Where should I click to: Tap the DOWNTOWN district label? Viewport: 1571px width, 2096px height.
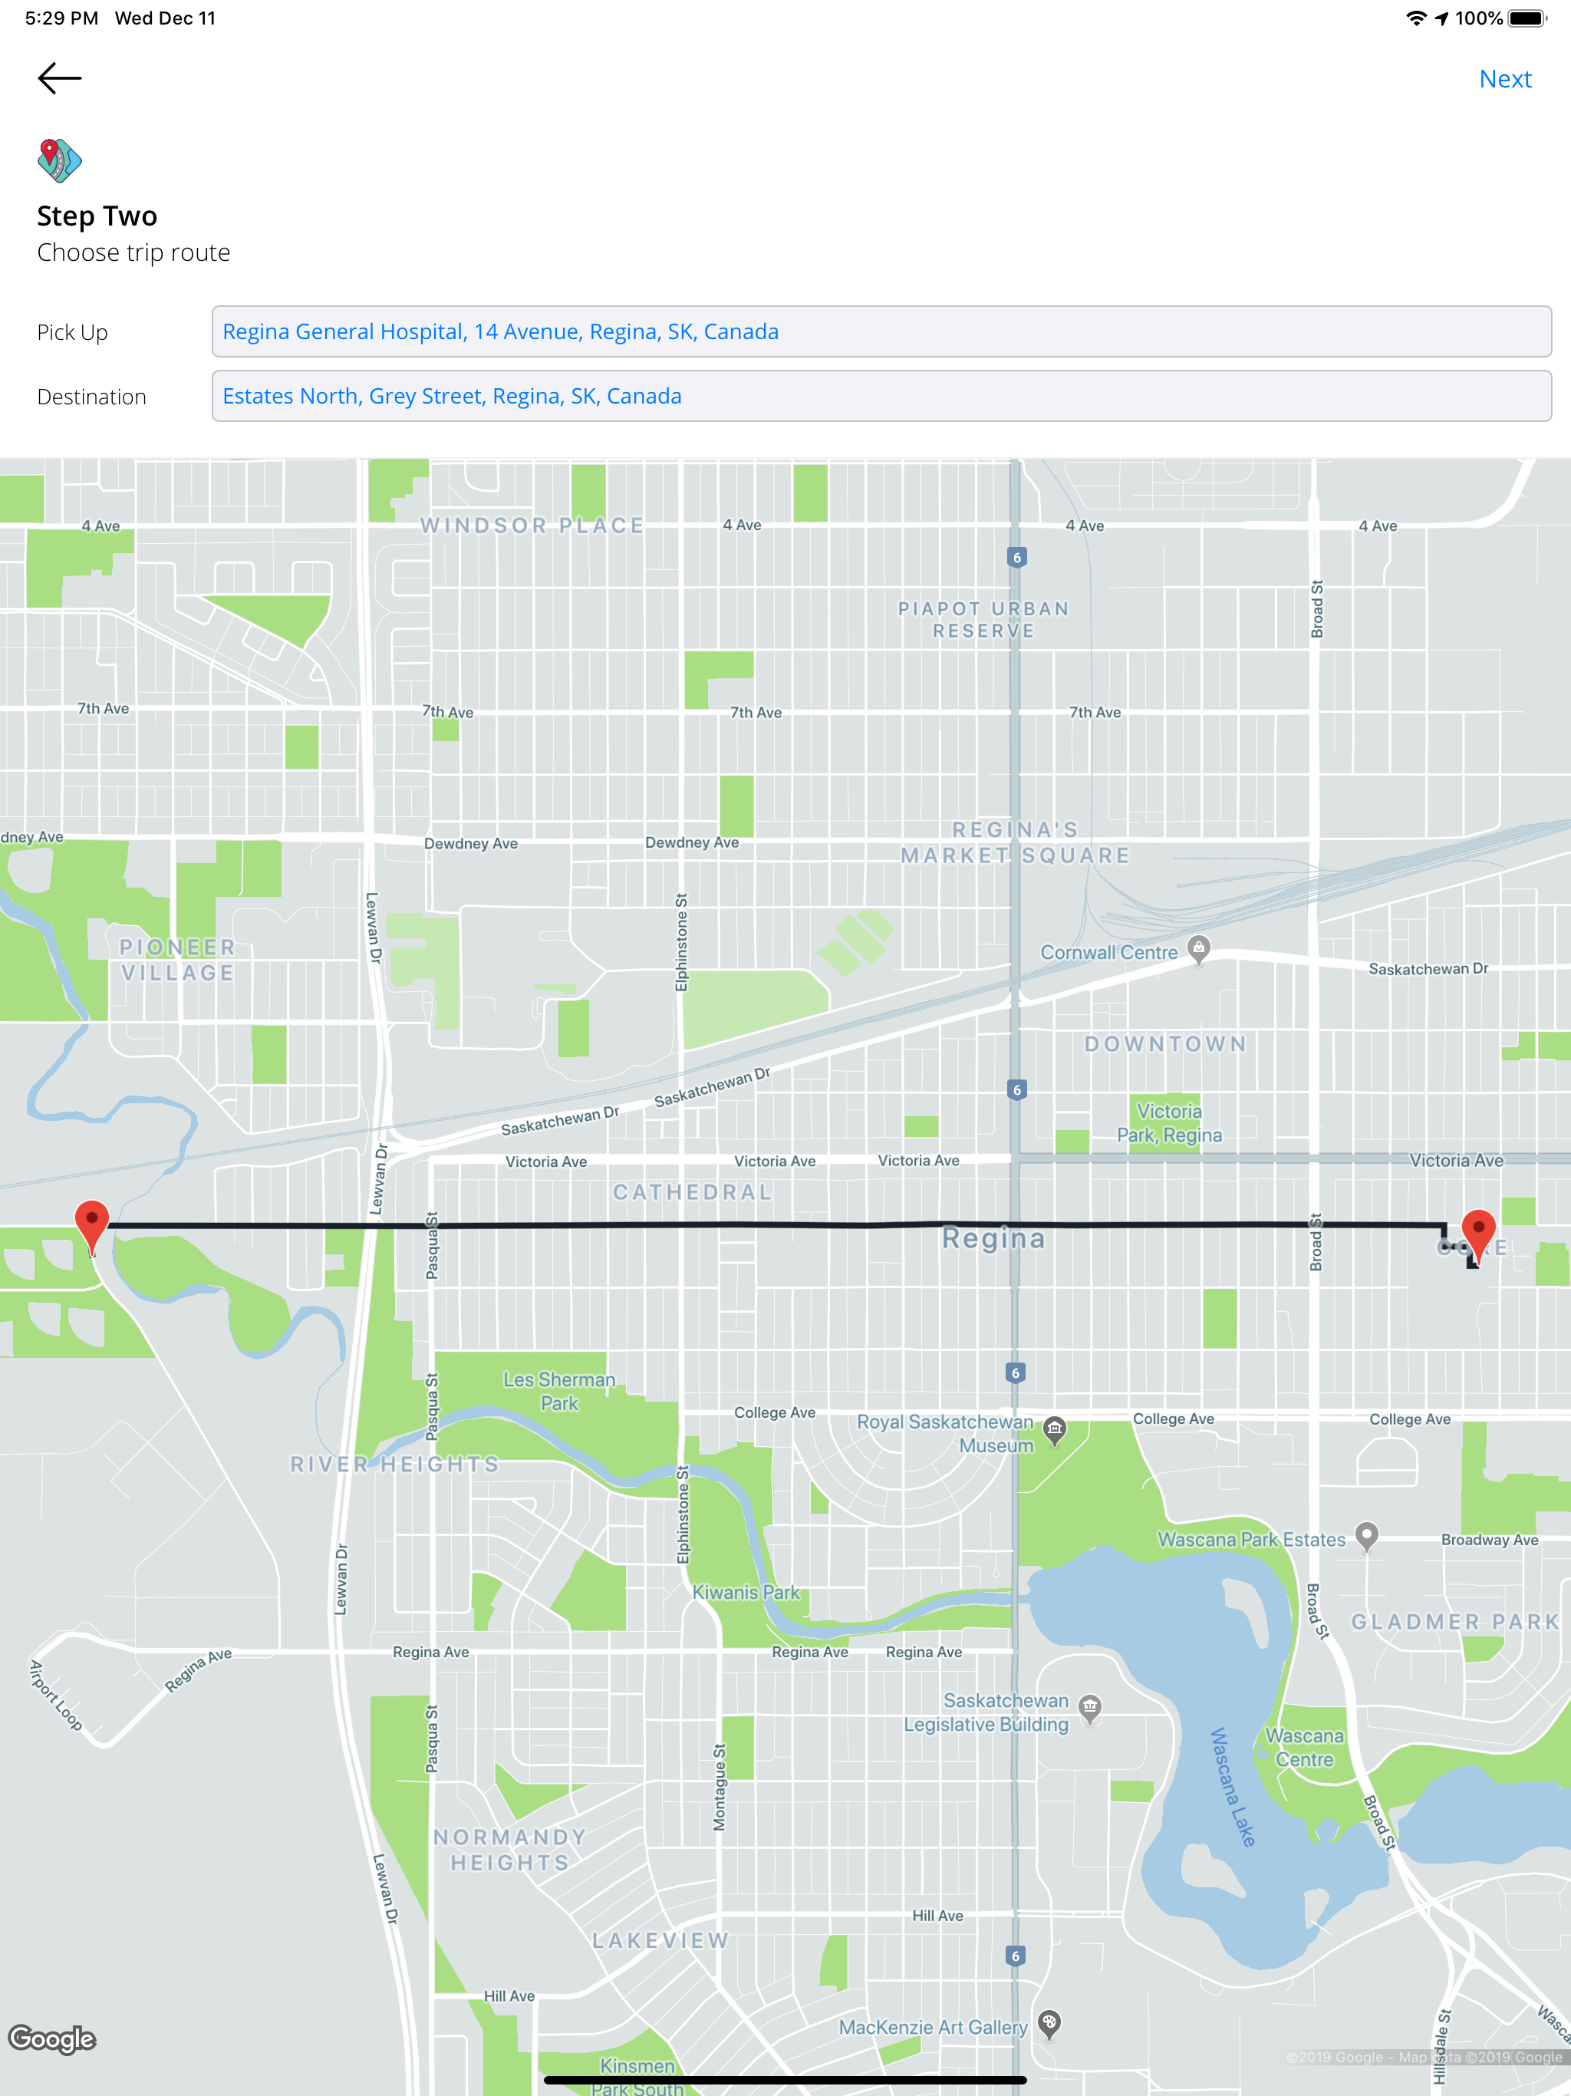(x=1165, y=1043)
